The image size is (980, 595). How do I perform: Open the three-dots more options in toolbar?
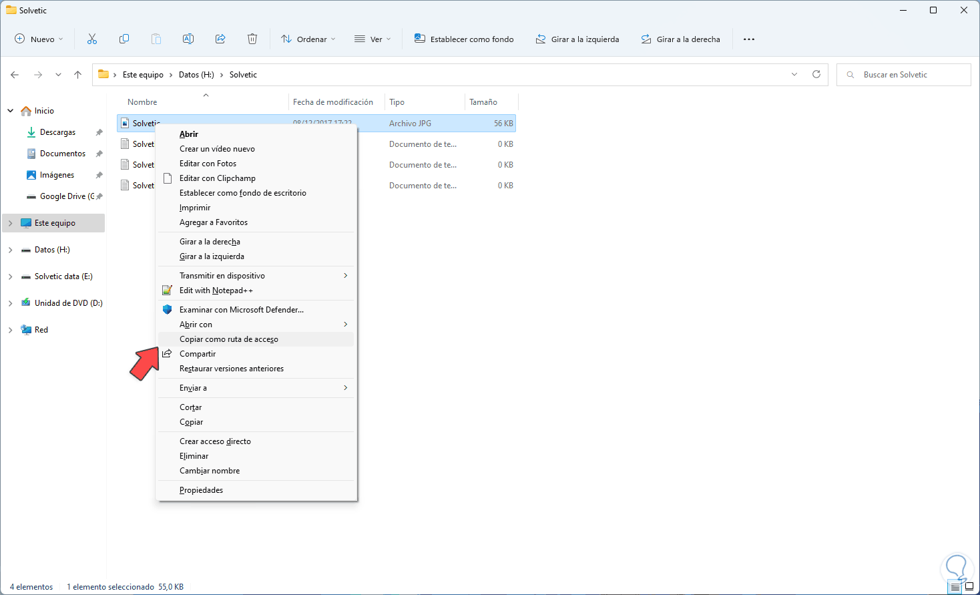(x=749, y=39)
